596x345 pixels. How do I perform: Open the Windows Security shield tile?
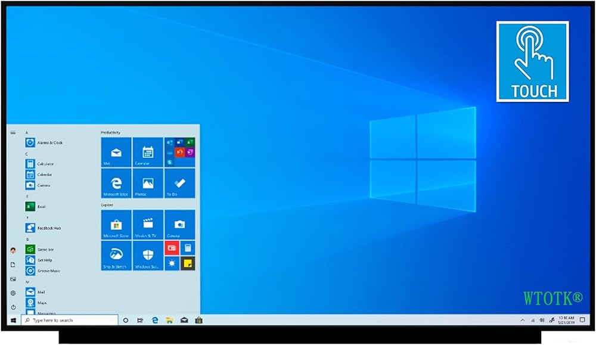(x=148, y=256)
